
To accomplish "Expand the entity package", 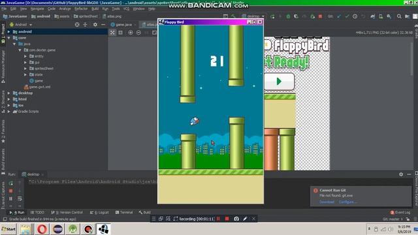I will pyautogui.click(x=25, y=56).
